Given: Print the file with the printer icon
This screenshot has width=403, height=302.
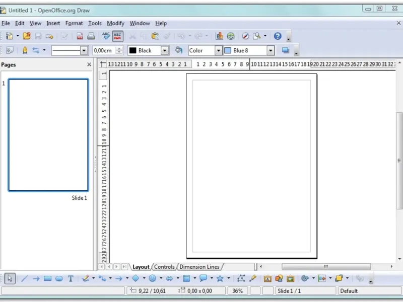Looking at the screenshot, I should point(91,36).
